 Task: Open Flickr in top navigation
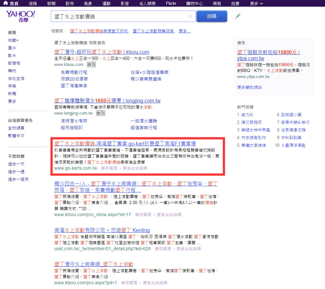(x=171, y=4)
